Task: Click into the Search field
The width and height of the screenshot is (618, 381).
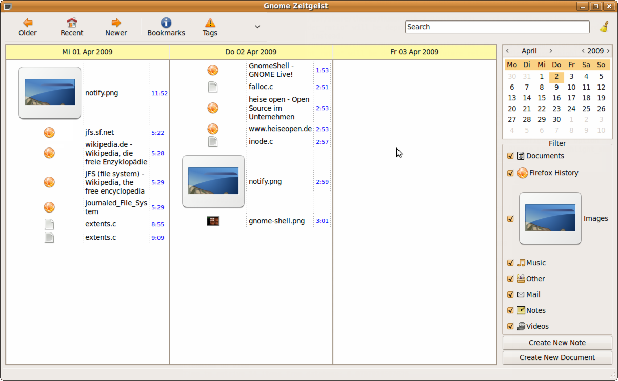Action: coord(497,27)
